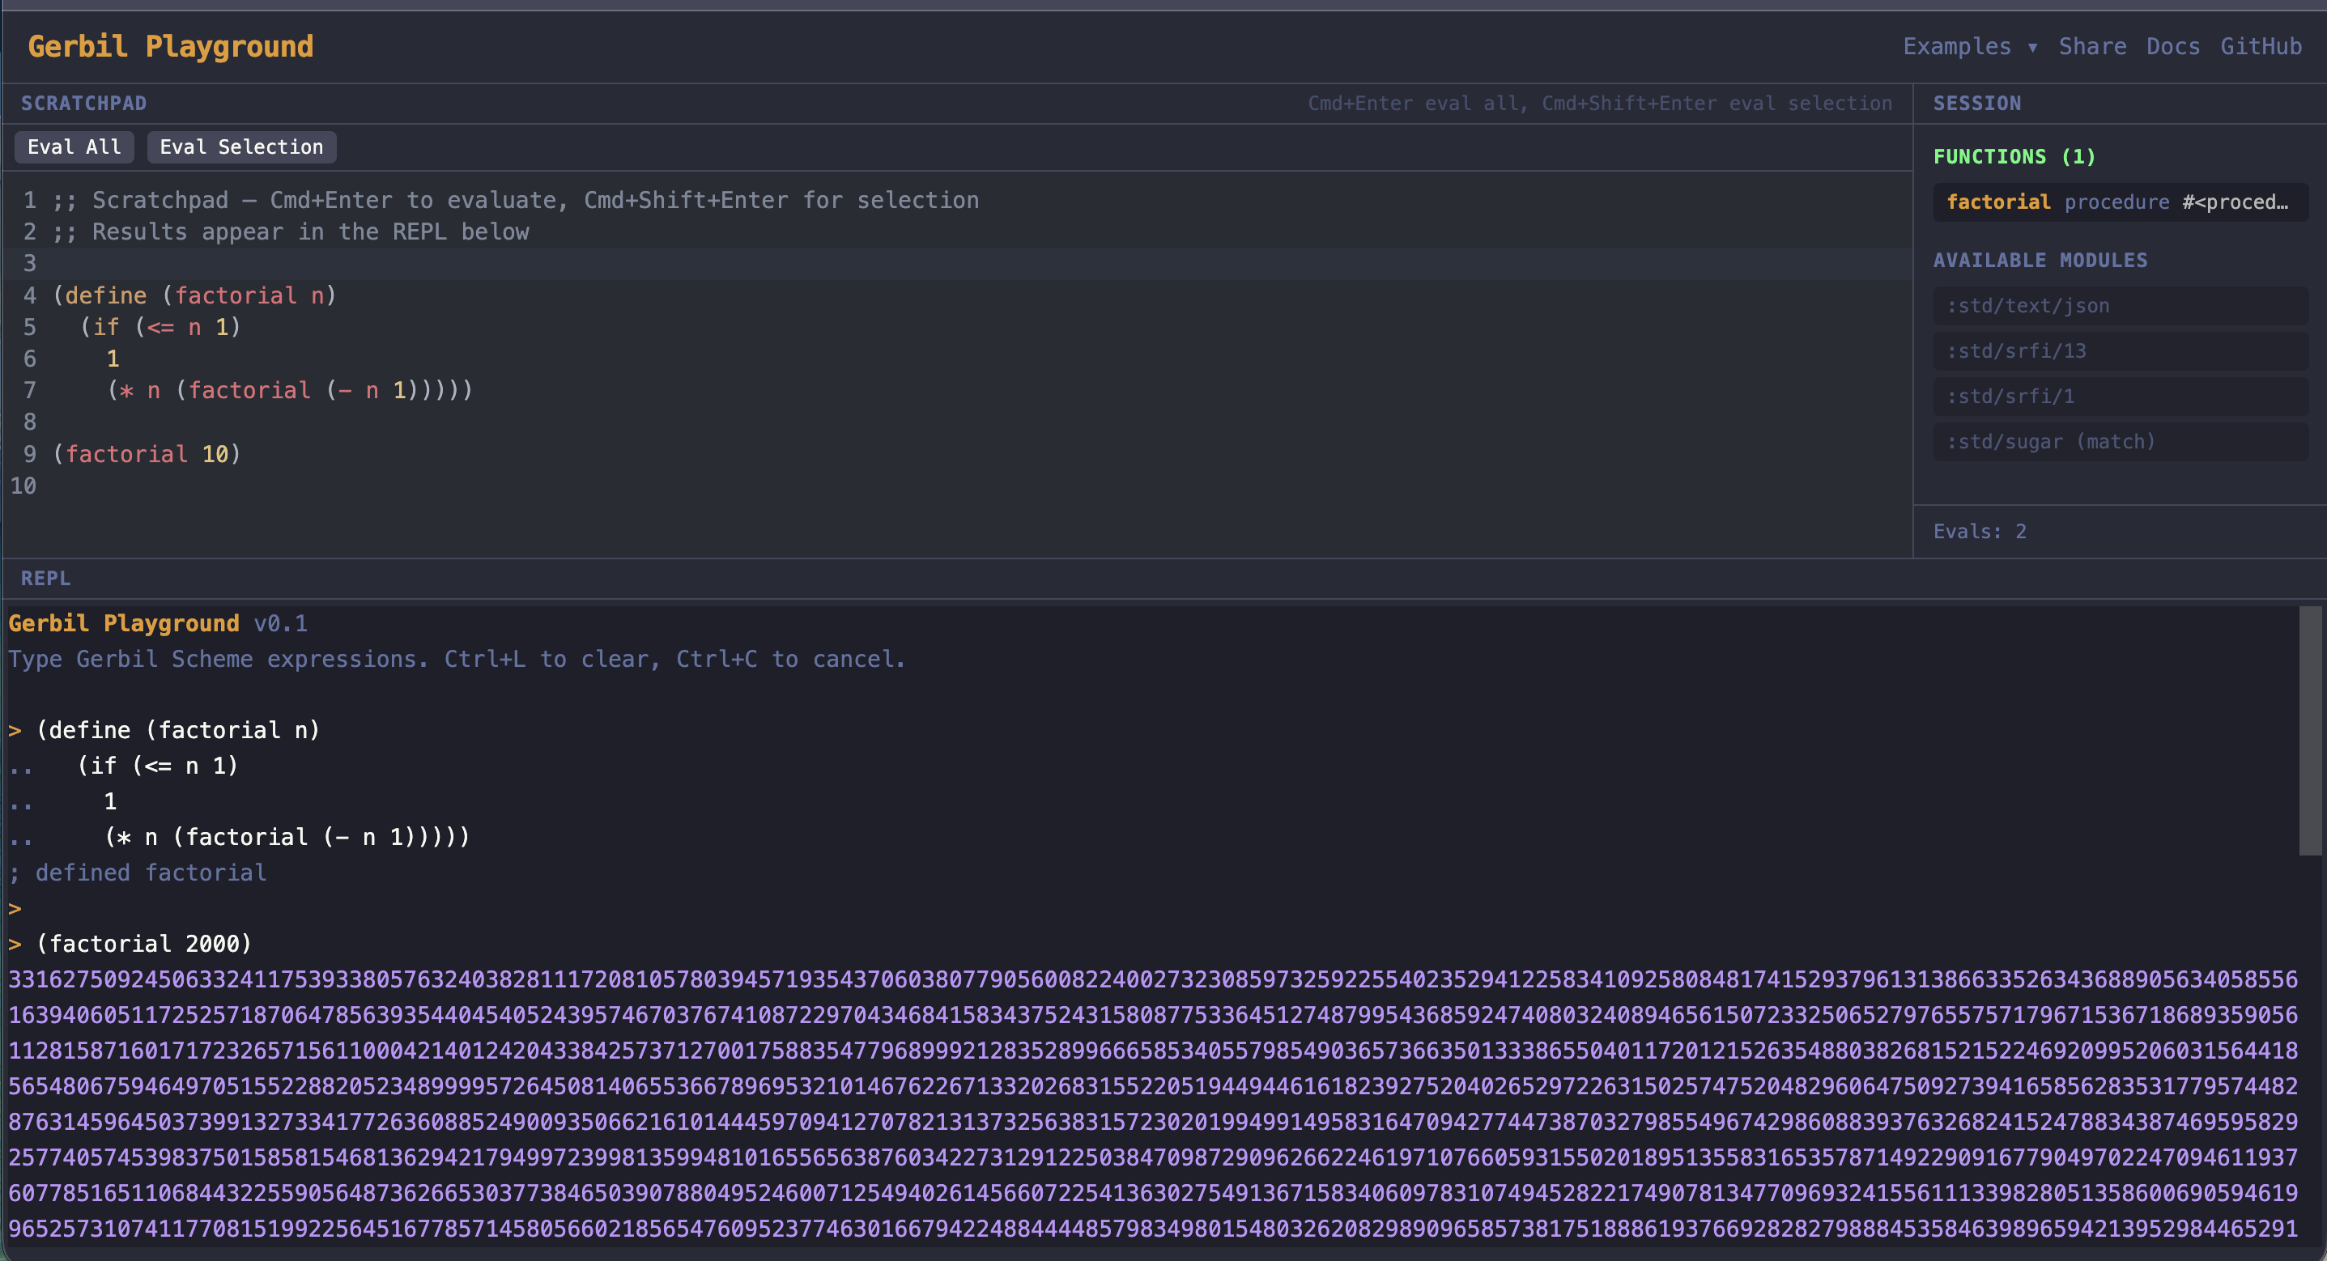Click the (factorial 10) line in editor
The height and width of the screenshot is (1261, 2327).
pyautogui.click(x=147, y=454)
